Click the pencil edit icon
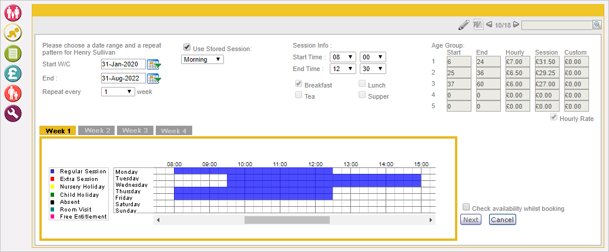Viewport: 609px width, 252px height. [464, 25]
